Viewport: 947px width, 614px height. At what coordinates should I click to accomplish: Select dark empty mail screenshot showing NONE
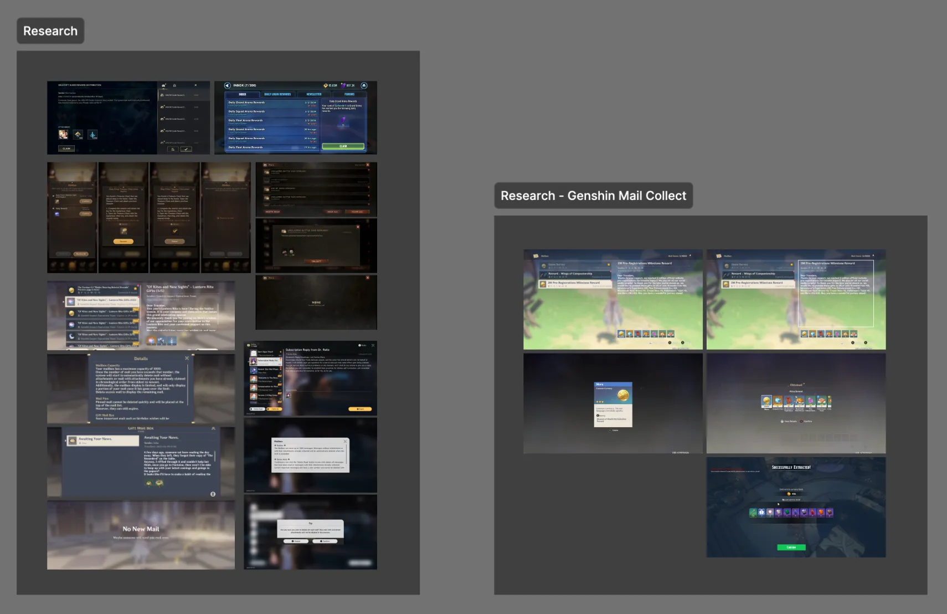[316, 303]
